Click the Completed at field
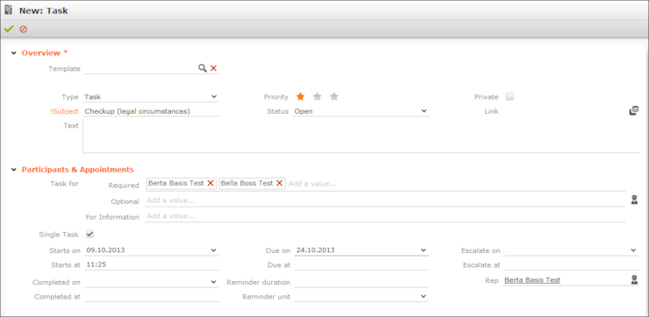649x317 pixels. point(152,297)
